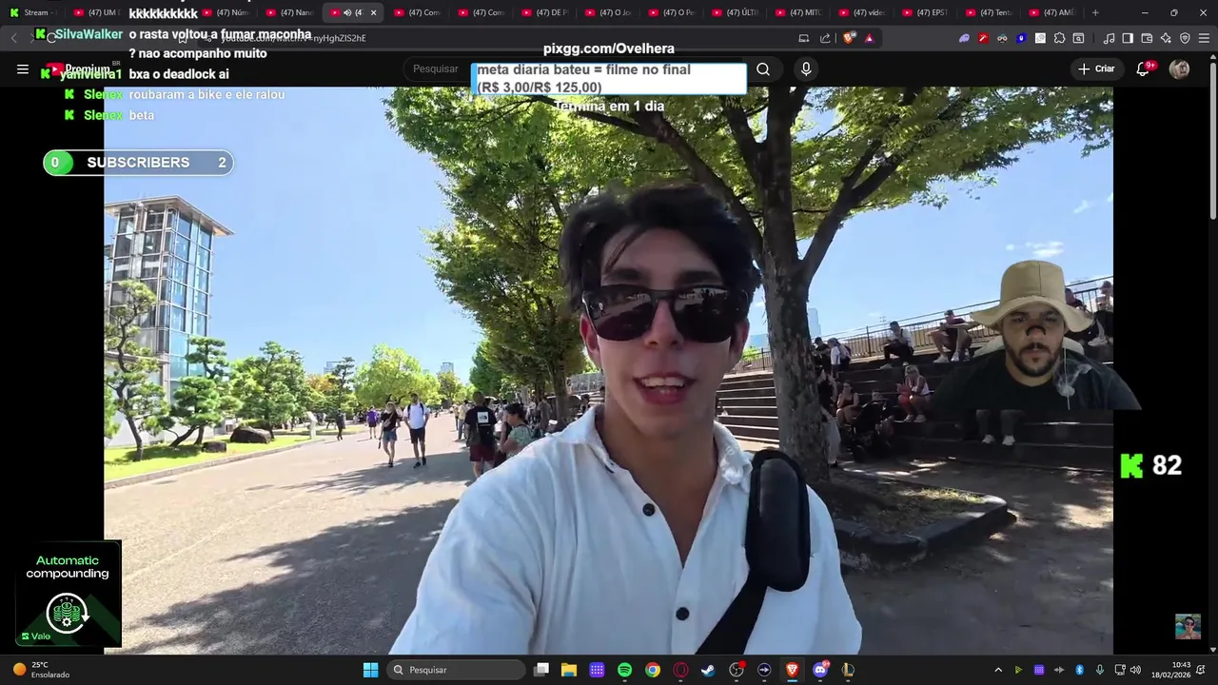Viewport: 1218px width, 685px height.
Task: Switch to the Stream tab
Action: coord(34,12)
